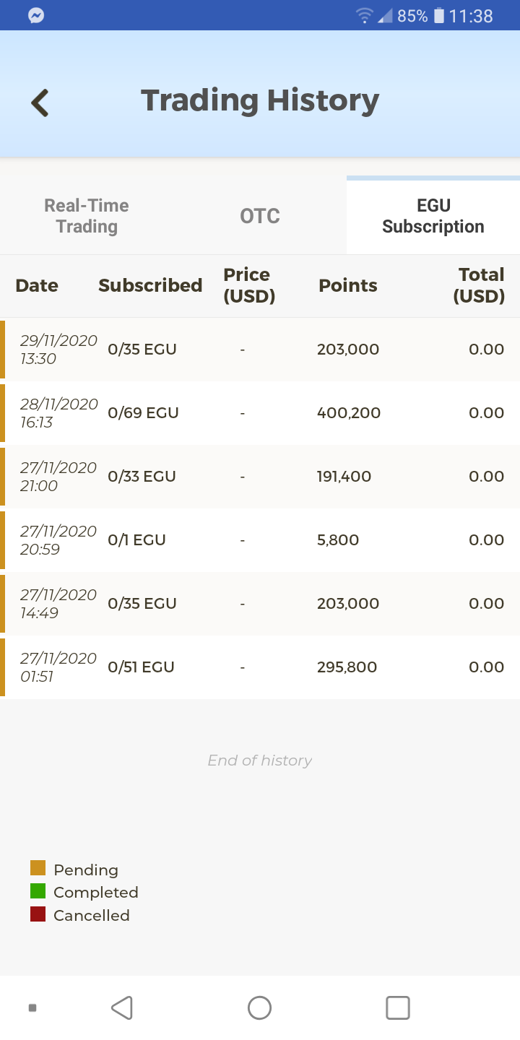Open the 29/11/2020 13:30 subscription entry

[260, 350]
